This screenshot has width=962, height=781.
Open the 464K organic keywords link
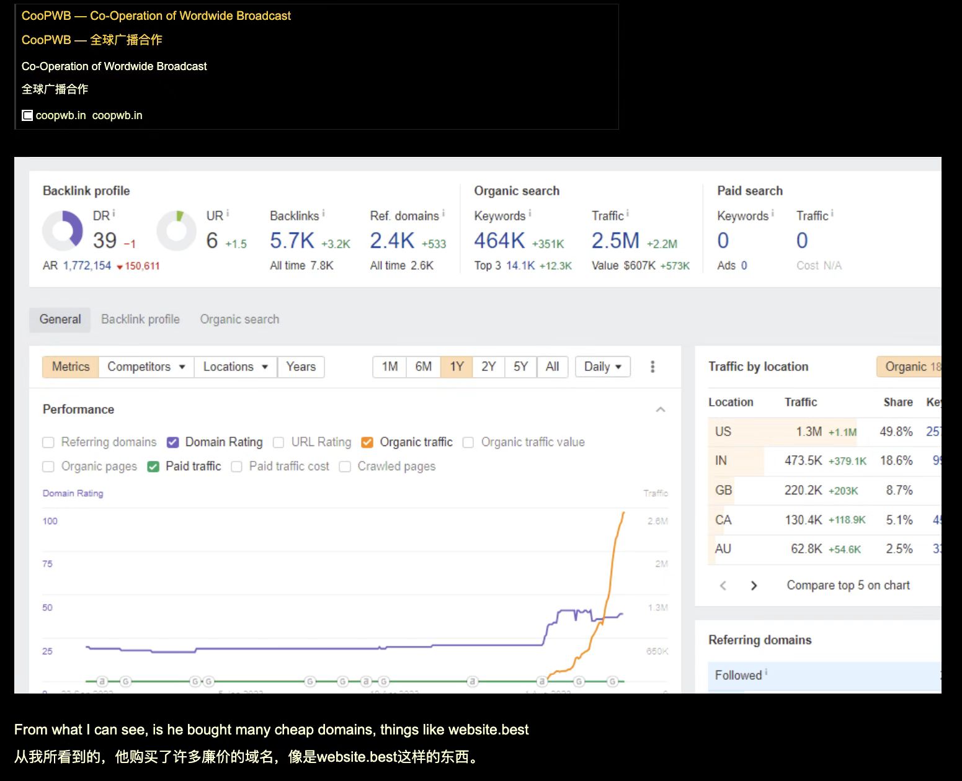tap(499, 241)
